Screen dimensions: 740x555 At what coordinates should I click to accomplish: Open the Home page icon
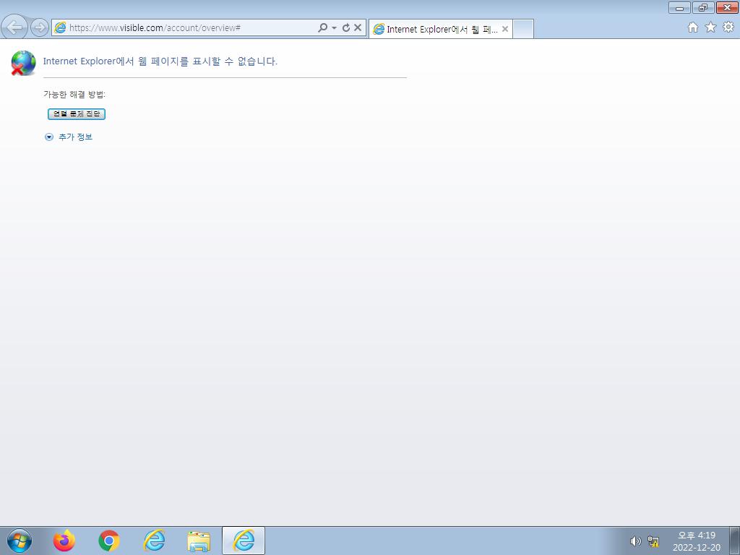[x=693, y=27]
